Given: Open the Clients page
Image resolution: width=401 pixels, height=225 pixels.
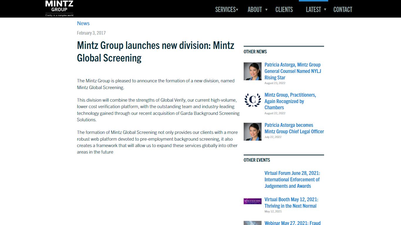Looking at the screenshot, I should (x=284, y=10).
